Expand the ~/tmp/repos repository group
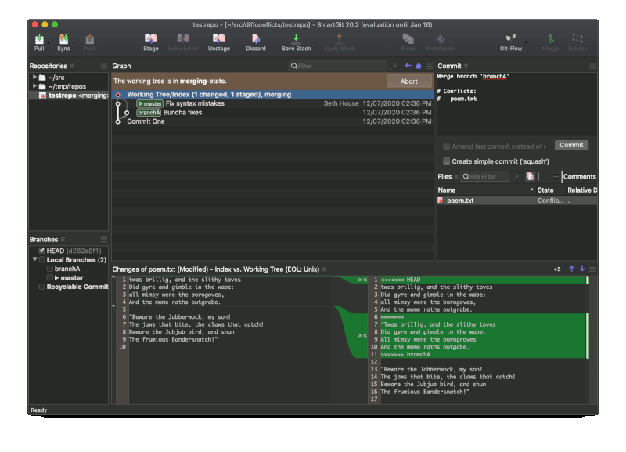The image size is (626, 452). coord(34,86)
